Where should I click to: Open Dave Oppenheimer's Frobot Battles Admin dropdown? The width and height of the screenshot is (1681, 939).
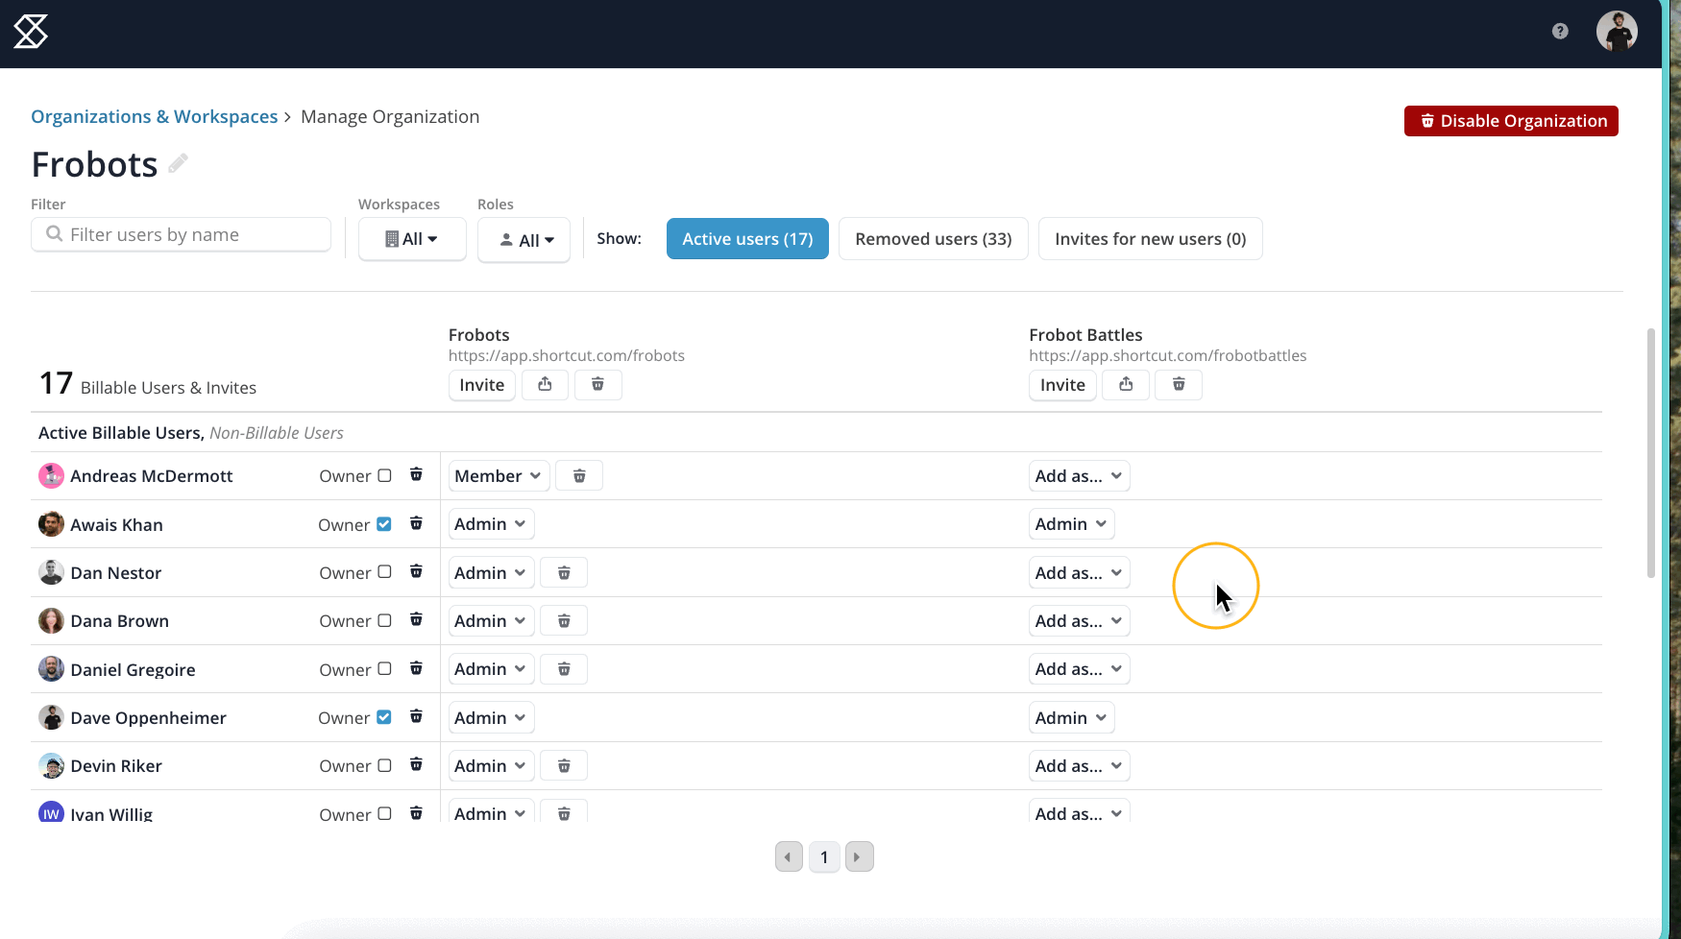click(x=1071, y=718)
